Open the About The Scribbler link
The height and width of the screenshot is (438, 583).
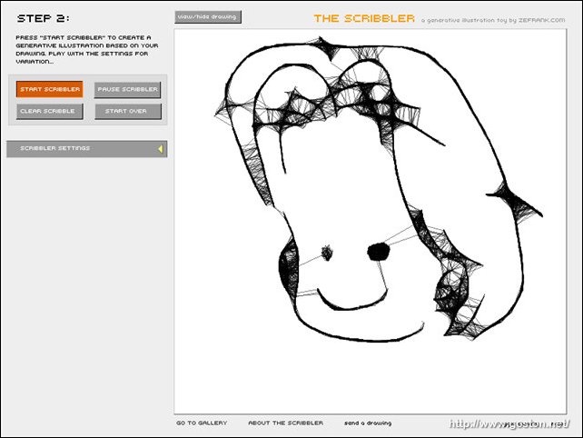(x=285, y=423)
